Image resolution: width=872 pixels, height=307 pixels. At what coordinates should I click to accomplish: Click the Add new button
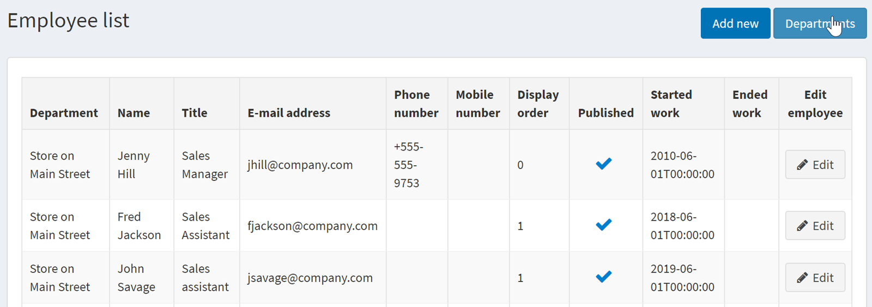pos(735,23)
